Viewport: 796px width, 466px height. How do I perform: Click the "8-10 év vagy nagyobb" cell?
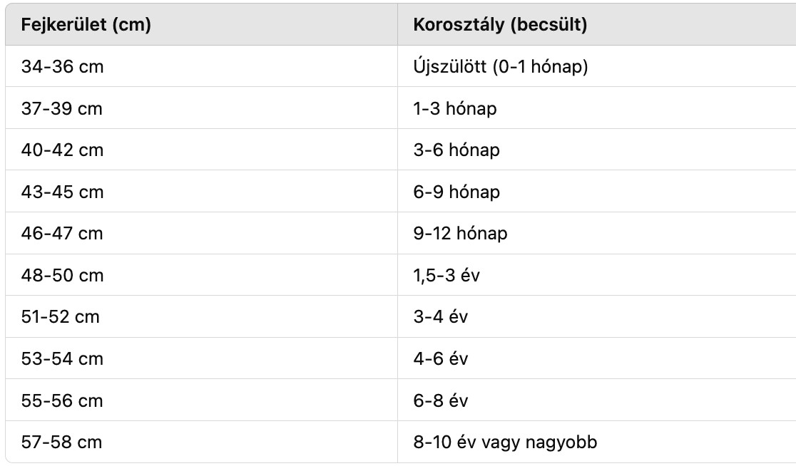[x=505, y=442]
